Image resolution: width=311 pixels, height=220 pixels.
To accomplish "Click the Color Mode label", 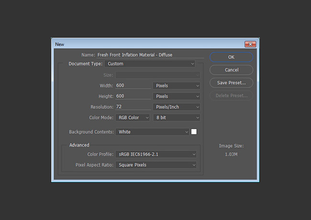I will [x=101, y=117].
